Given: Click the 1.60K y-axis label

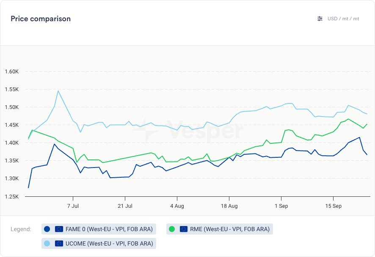Looking at the screenshot, I should 12,71.
